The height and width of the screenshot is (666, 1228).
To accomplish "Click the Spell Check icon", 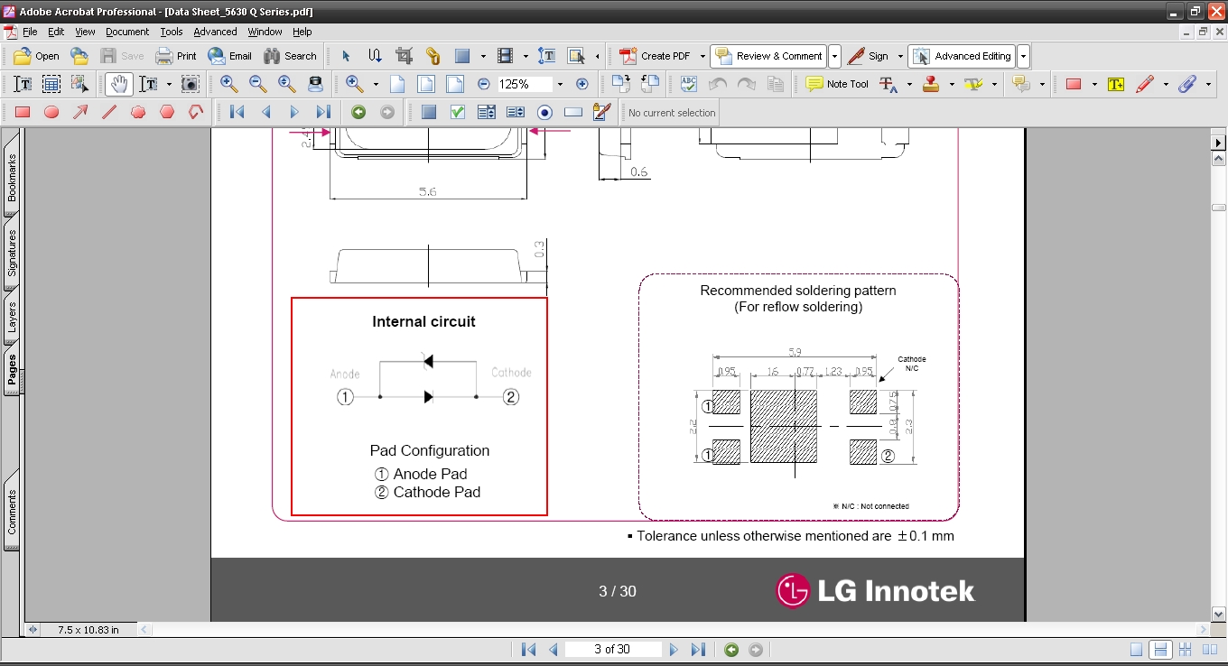I will 689,84.
